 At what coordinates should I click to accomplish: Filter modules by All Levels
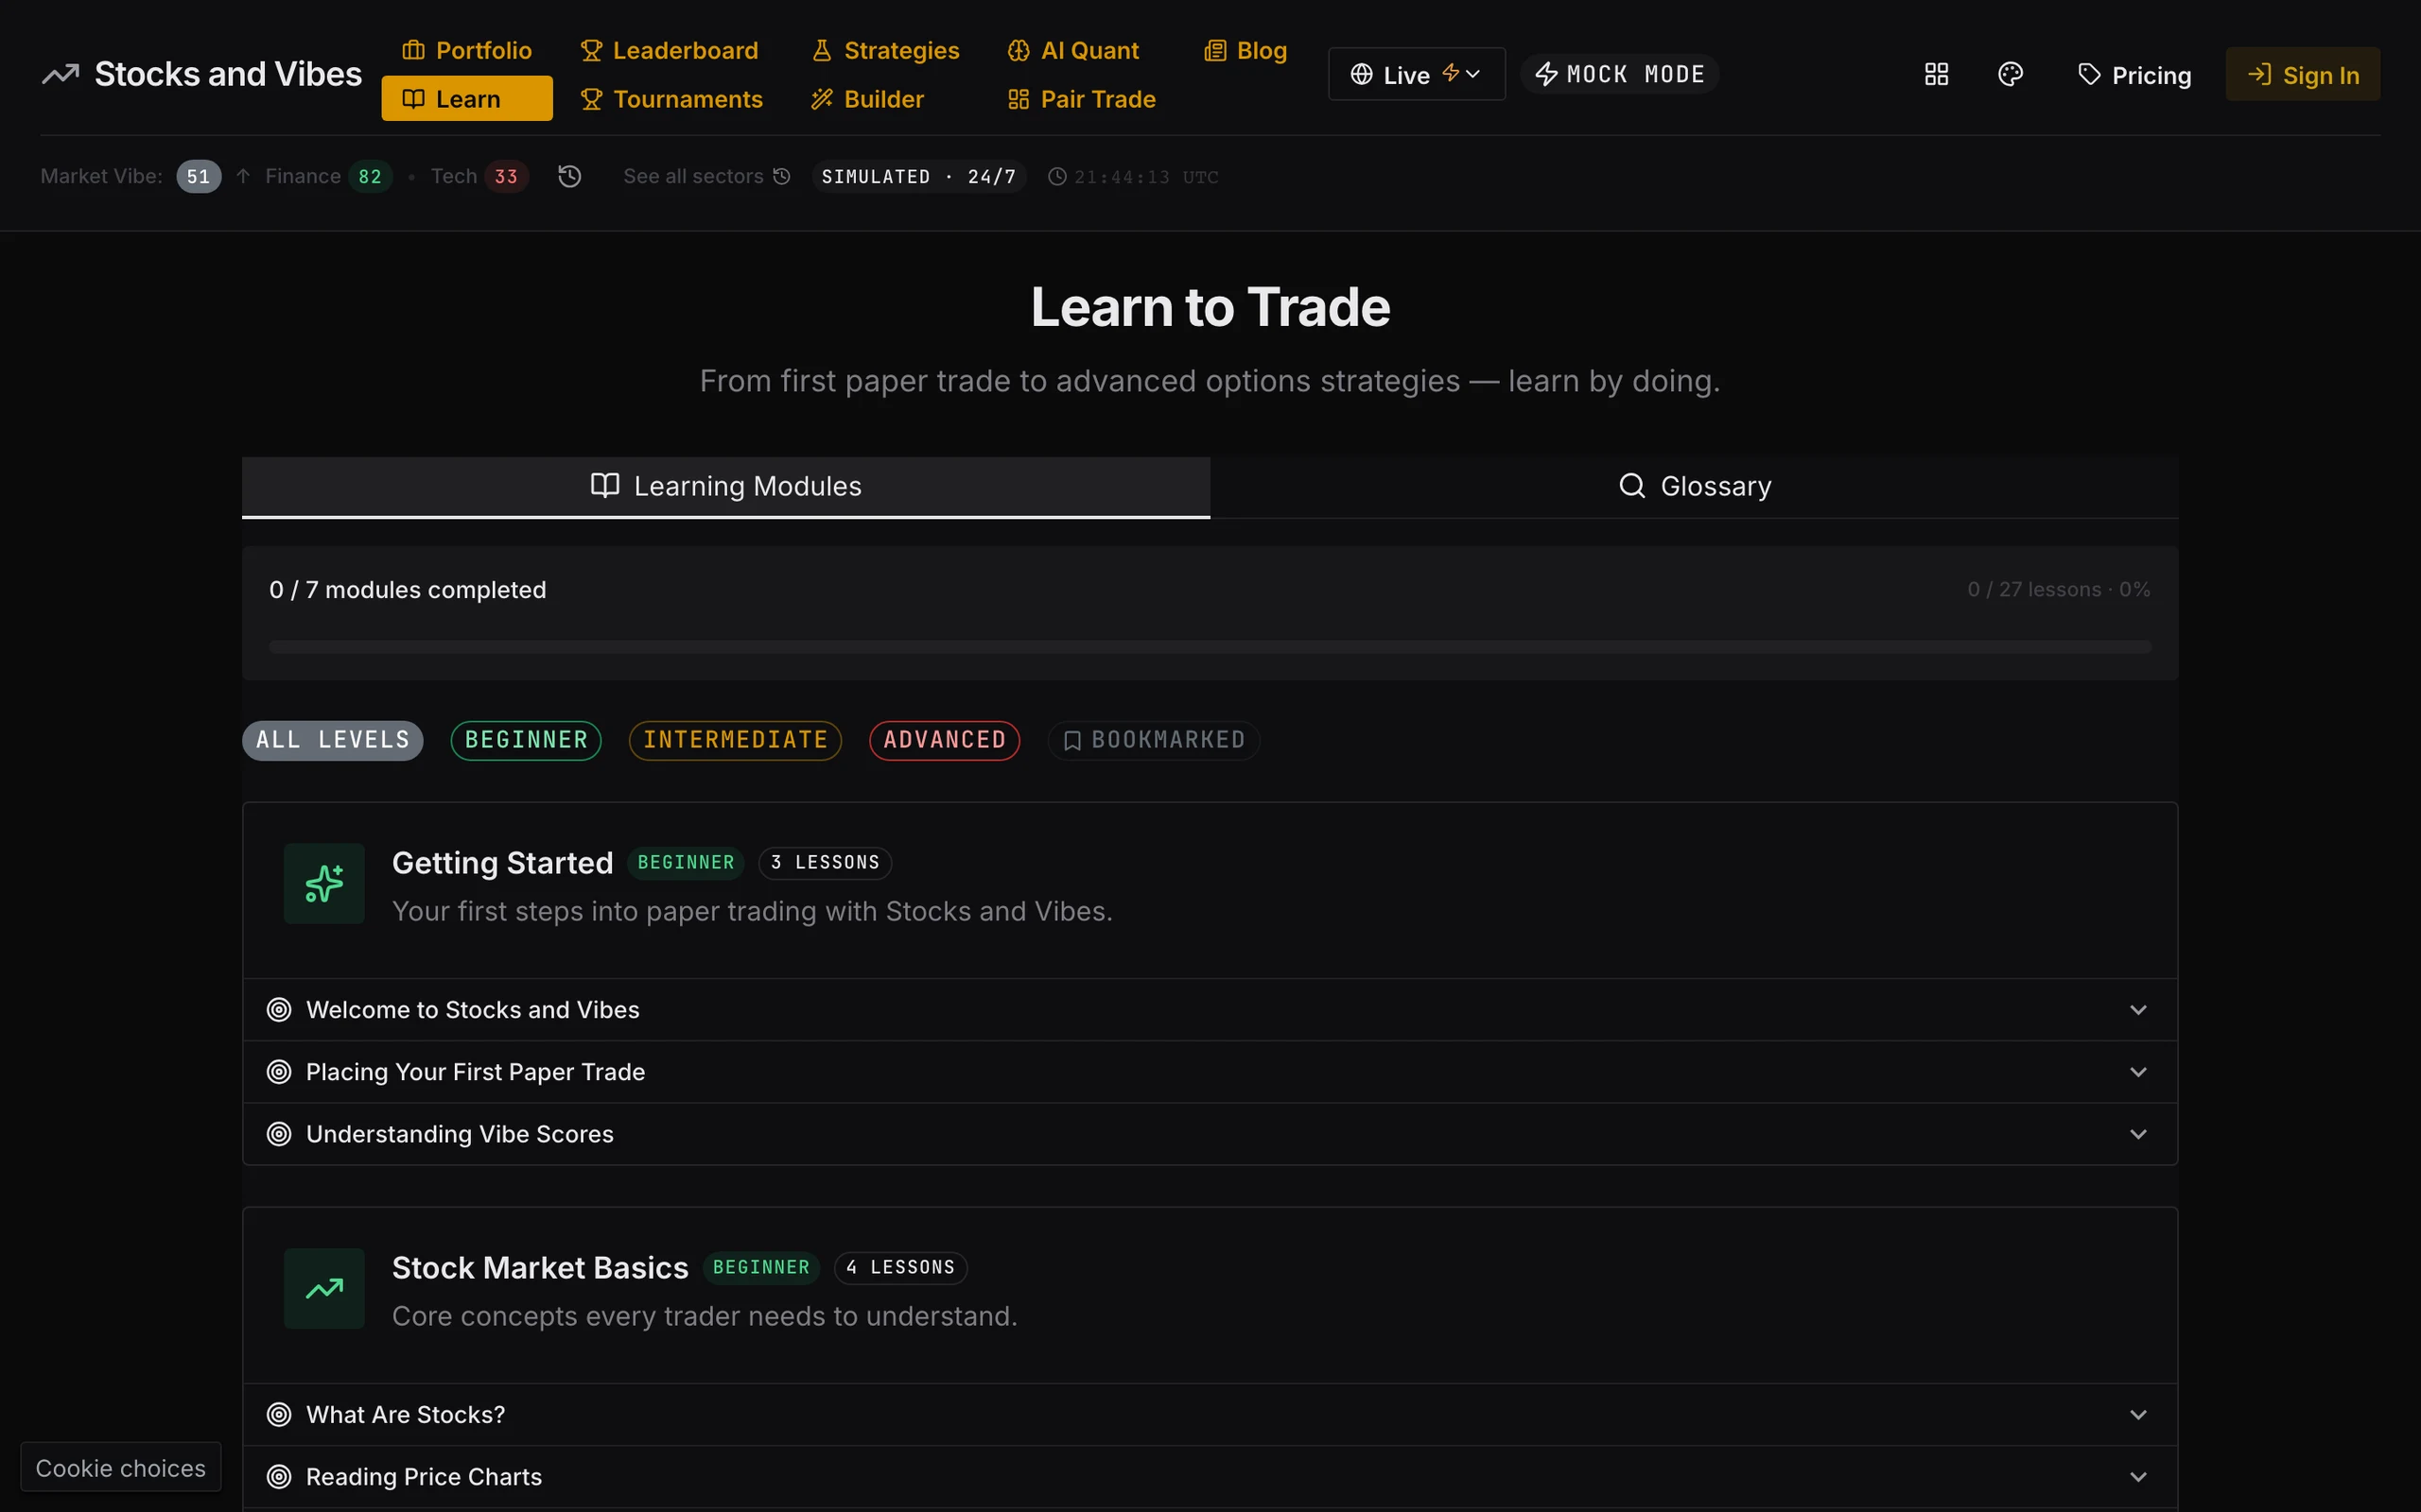tap(332, 740)
